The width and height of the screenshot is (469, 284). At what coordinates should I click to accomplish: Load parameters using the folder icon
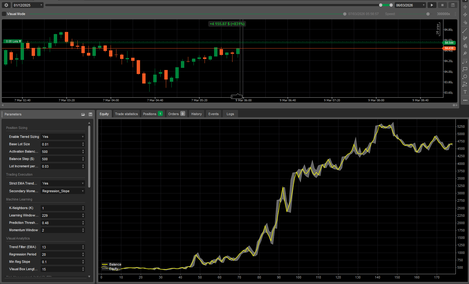point(83,114)
